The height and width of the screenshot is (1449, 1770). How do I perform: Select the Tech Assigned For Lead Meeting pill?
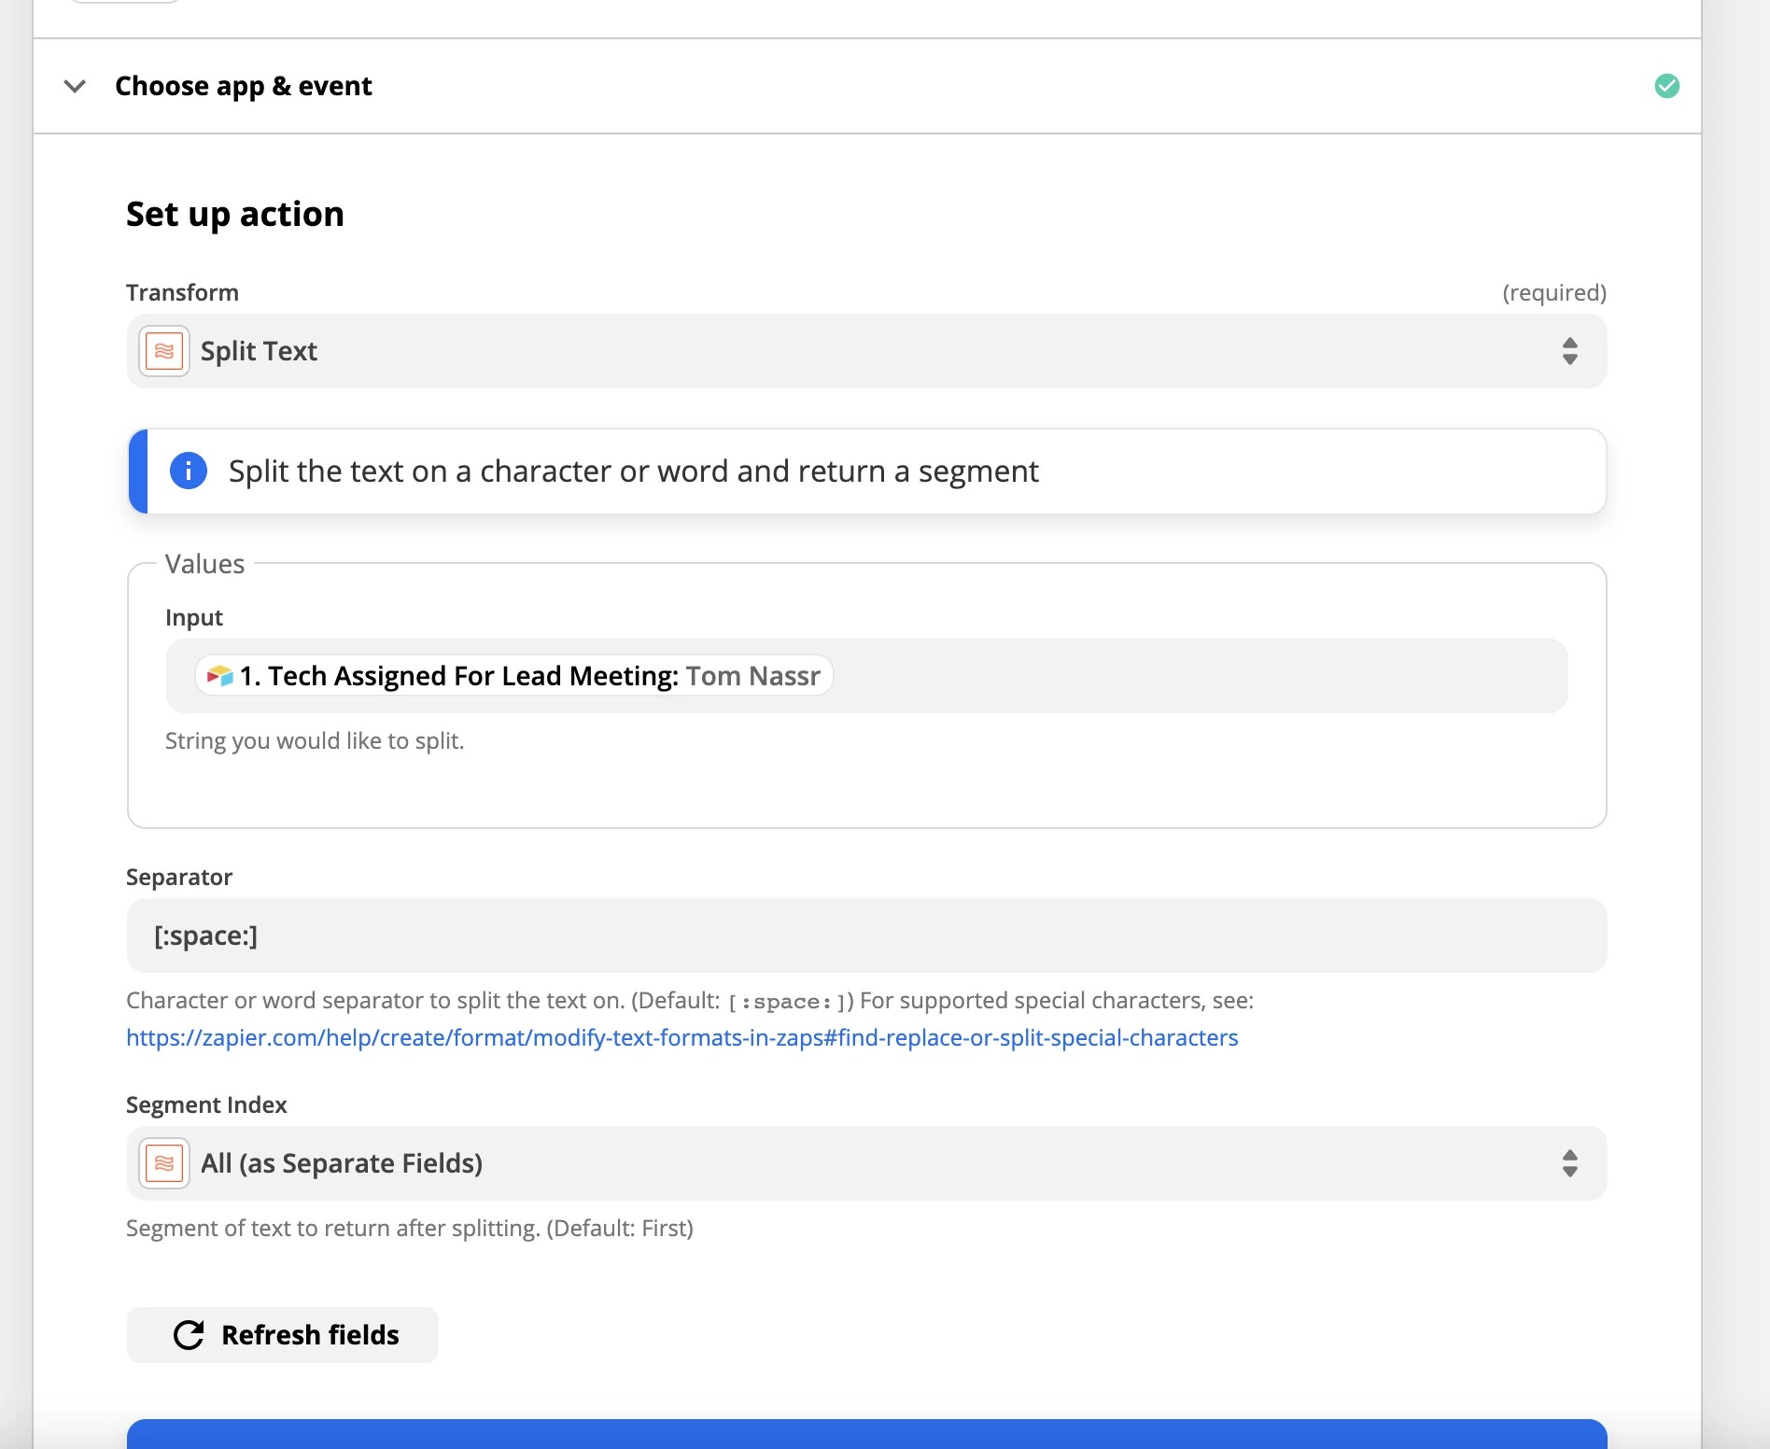(514, 675)
